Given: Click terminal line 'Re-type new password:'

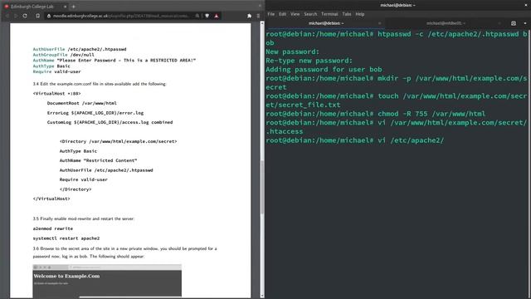Looking at the screenshot, I should coord(309,61).
